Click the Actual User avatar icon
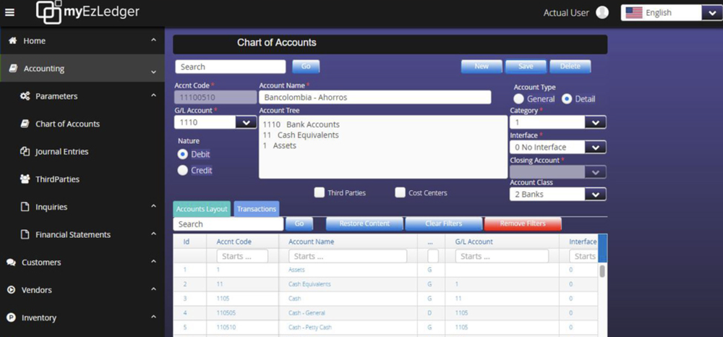Image resolution: width=723 pixels, height=337 pixels. click(602, 13)
